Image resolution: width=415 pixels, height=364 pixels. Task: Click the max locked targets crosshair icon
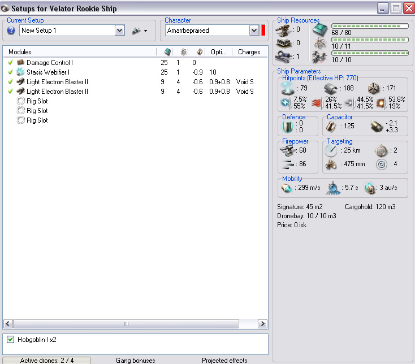coord(381,151)
